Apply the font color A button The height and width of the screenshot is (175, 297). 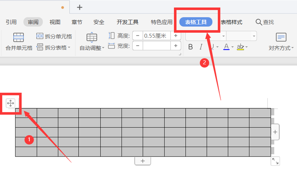(x=226, y=47)
